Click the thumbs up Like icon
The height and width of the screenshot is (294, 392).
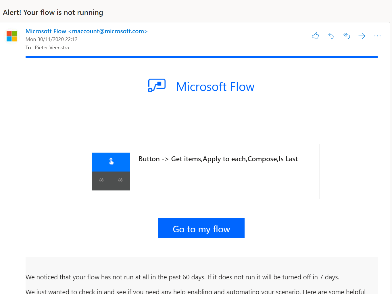pyautogui.click(x=315, y=36)
